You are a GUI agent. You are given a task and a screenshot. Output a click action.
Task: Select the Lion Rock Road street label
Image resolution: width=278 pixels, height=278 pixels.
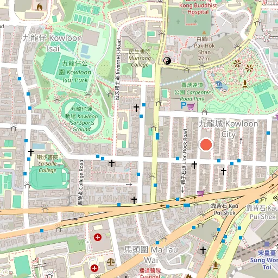[x=185, y=157]
